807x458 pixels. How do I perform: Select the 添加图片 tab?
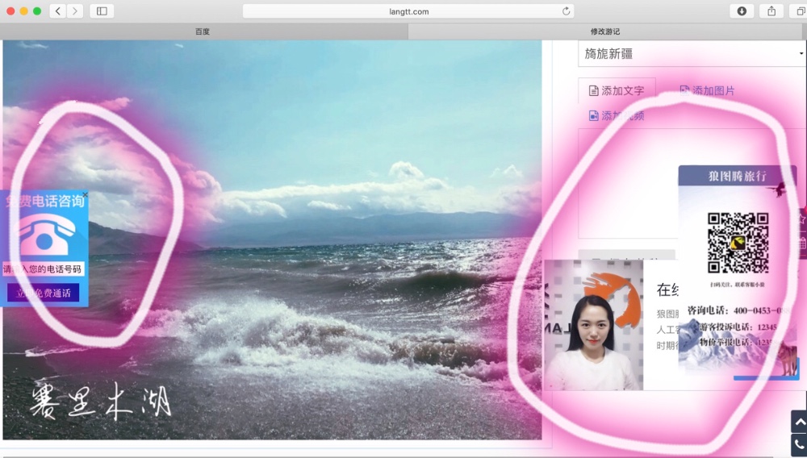pos(707,90)
